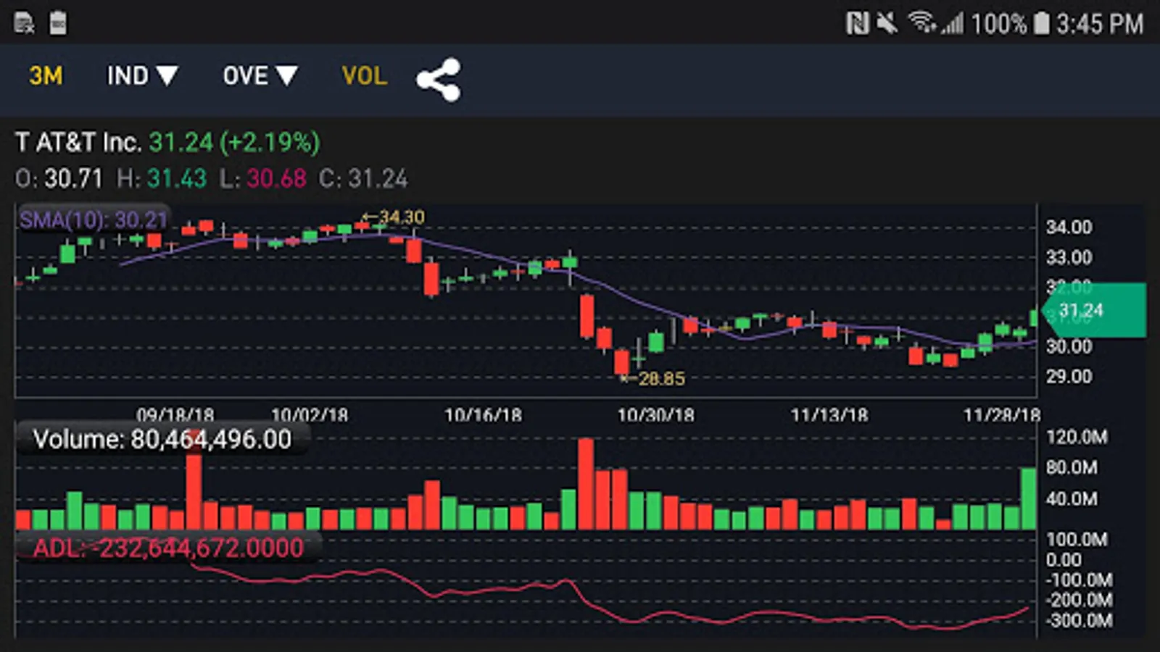Tap the 100.0M ADL axis label
This screenshot has width=1160, height=652.
(x=1077, y=540)
